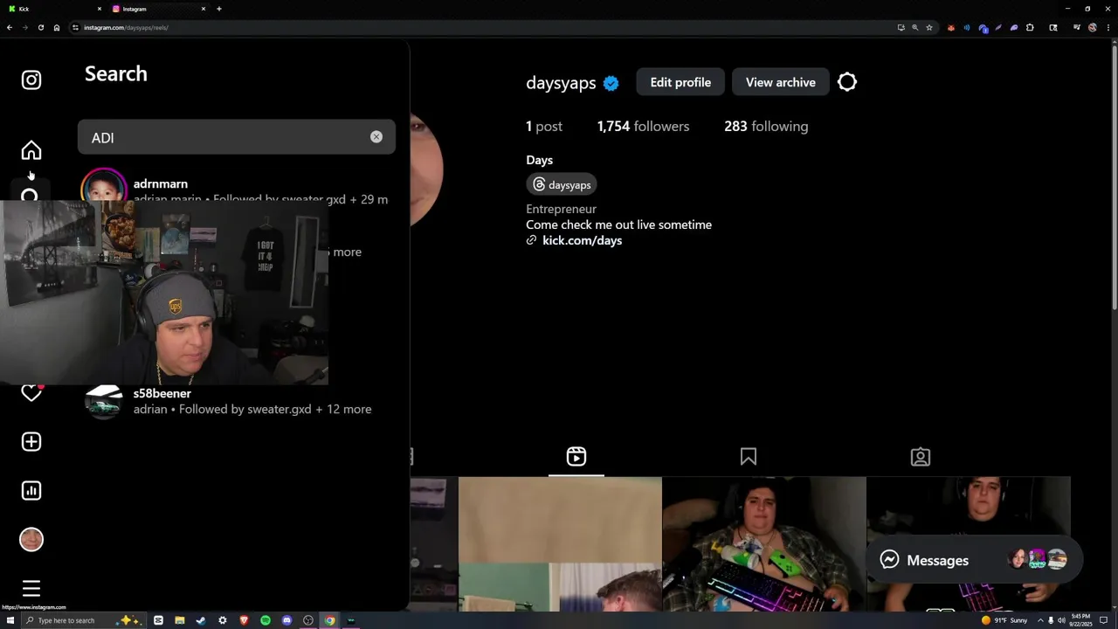Open OBS Studio from taskbar
Viewport: 1118px width, 629px height.
coord(308,620)
